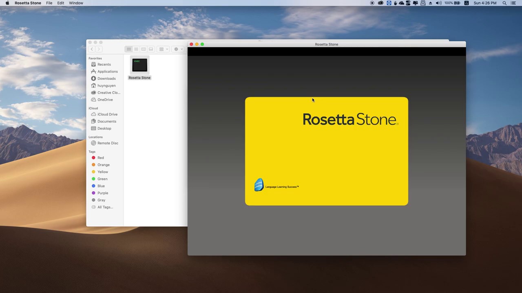Click the date and time clock
The width and height of the screenshot is (522, 293).
pos(485,3)
